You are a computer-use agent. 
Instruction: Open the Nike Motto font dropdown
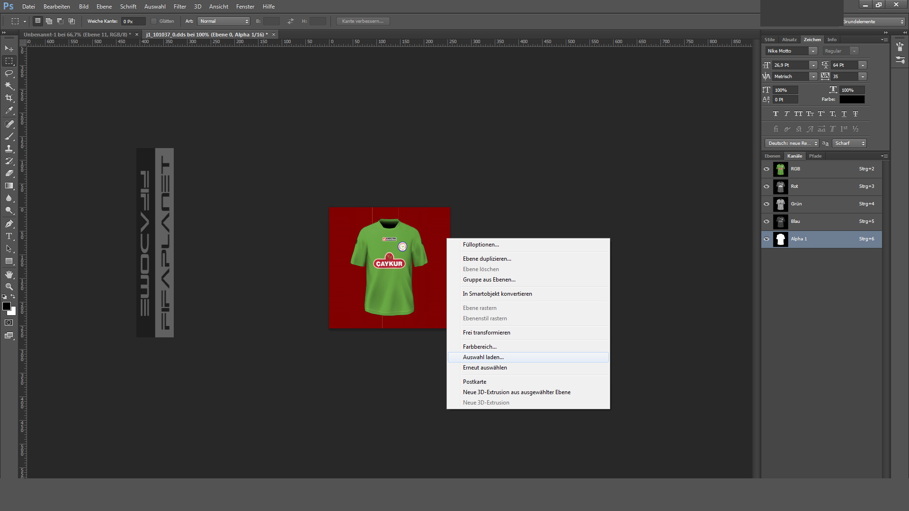[x=813, y=51]
